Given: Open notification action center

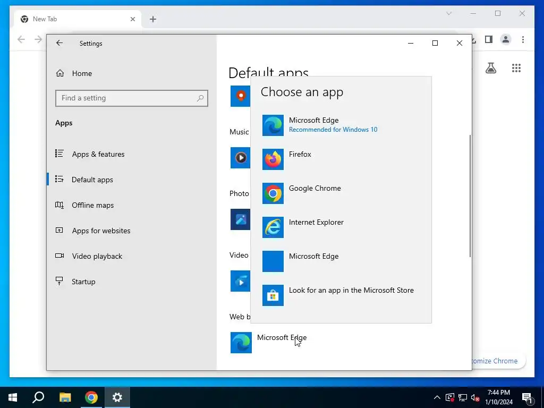Looking at the screenshot, I should click(527, 397).
